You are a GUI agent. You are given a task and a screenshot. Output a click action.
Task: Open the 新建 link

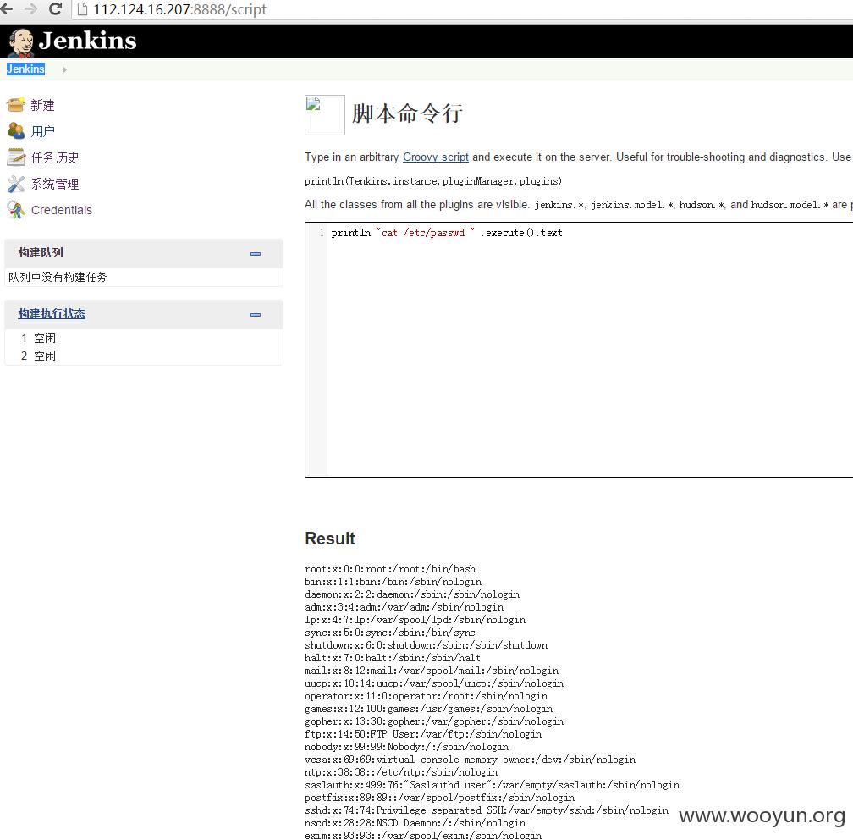tap(42, 105)
